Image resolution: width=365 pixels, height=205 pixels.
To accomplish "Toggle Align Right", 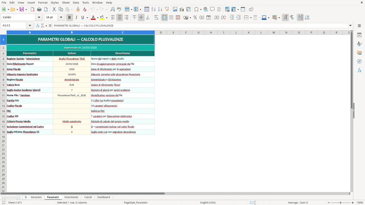I will pyautogui.click(x=126, y=18).
